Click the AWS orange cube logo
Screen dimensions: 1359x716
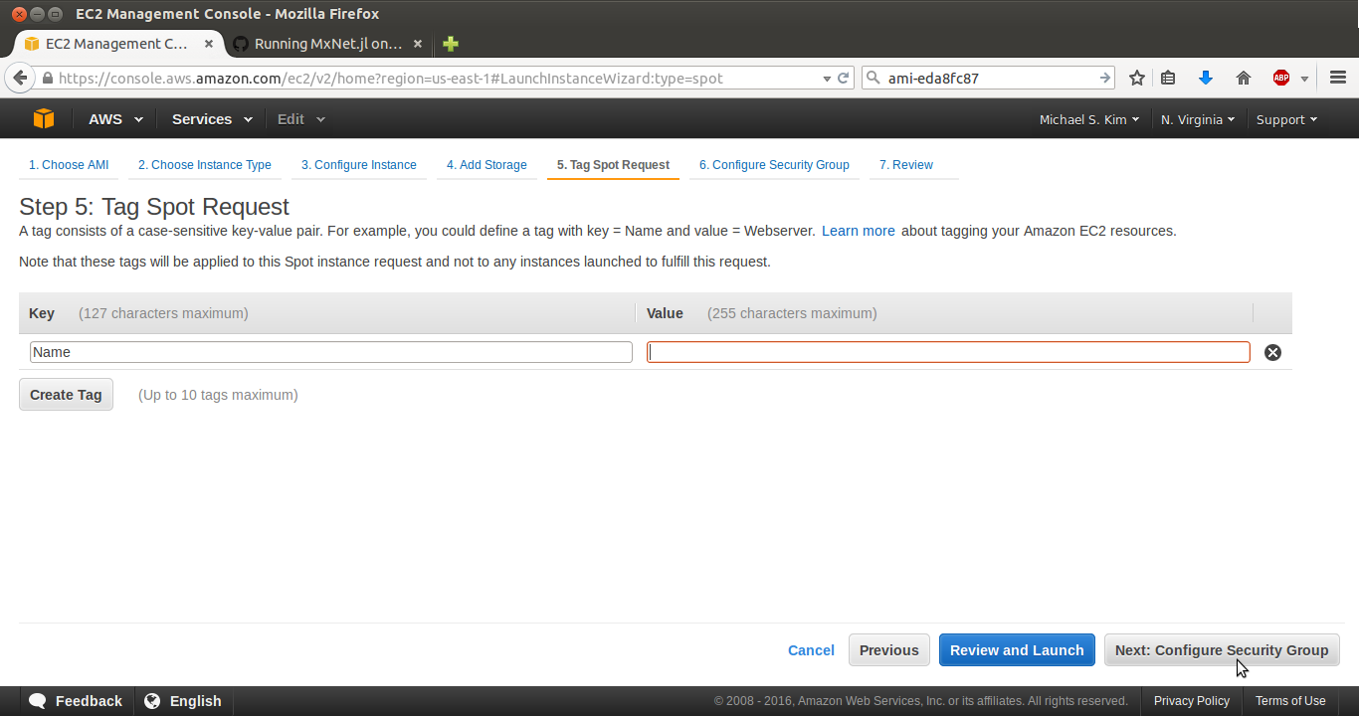43,119
